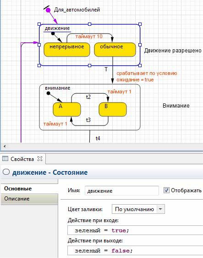Click the state icon beside 'движение - Состояние'

click(x=6, y=172)
